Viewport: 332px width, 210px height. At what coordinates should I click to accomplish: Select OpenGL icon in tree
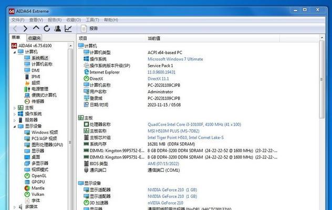click(27, 176)
